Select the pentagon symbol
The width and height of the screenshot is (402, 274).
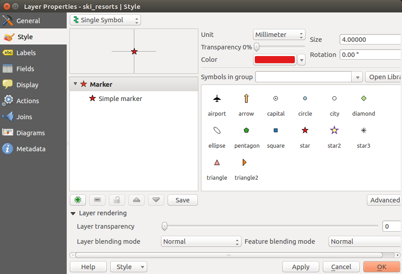[246, 130]
